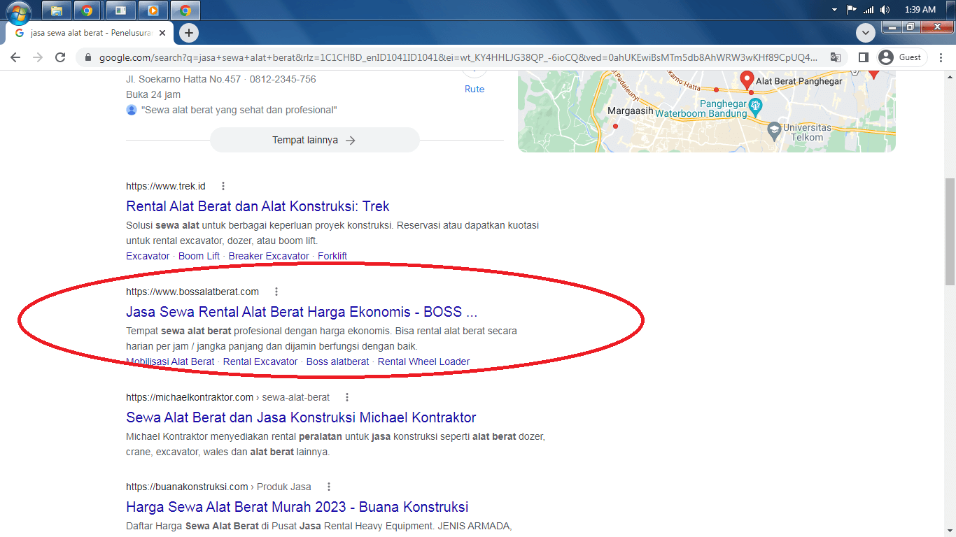The height and width of the screenshot is (537, 956).
Task: Open the browser side panel
Action: [864, 57]
